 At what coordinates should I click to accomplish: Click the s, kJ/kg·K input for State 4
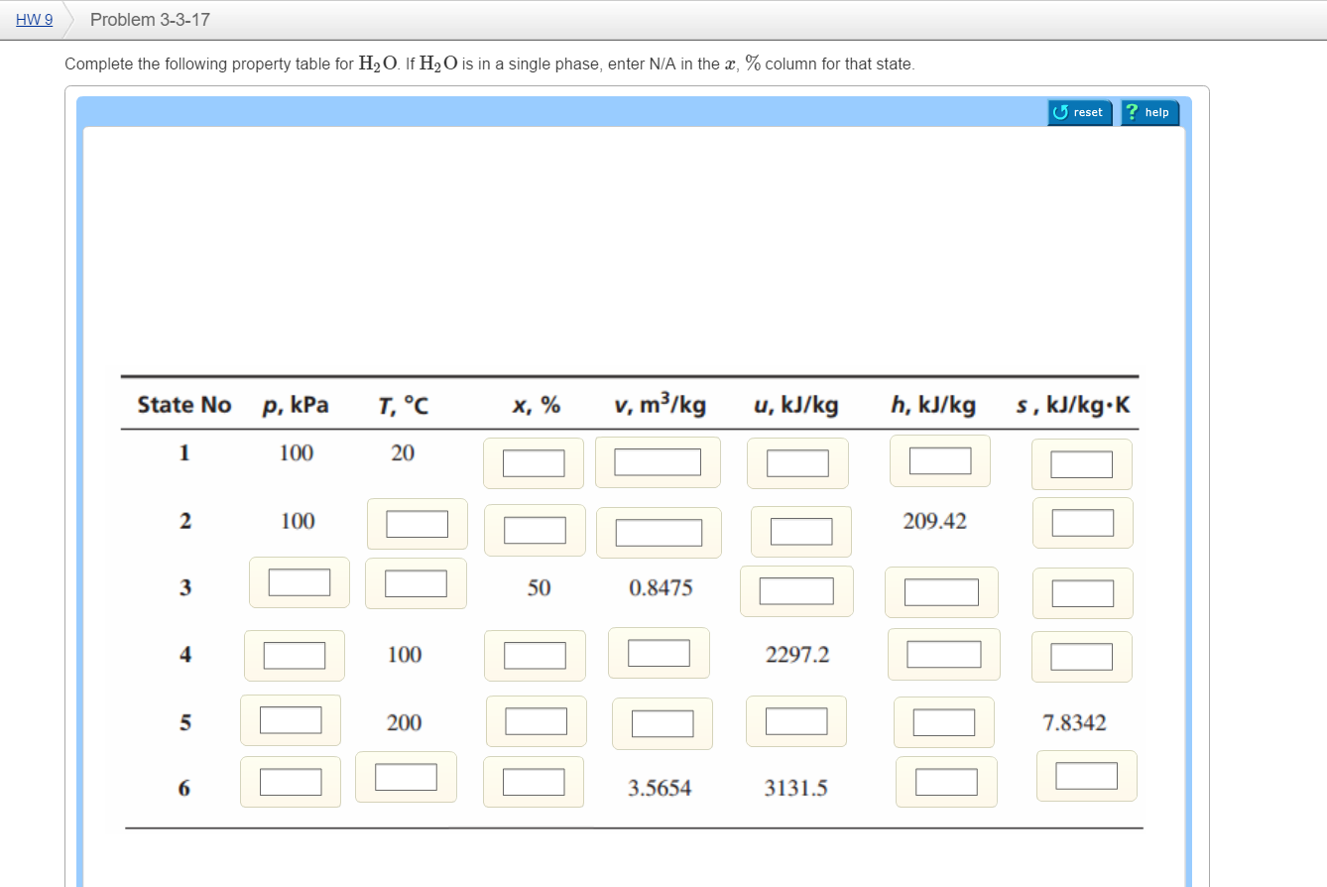pos(1081,656)
